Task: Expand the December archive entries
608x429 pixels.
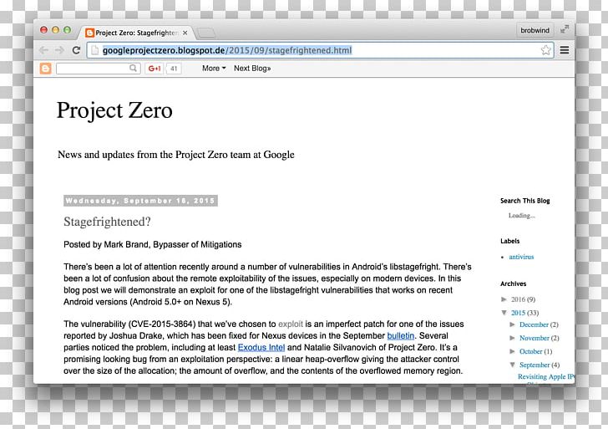Action: (x=514, y=324)
